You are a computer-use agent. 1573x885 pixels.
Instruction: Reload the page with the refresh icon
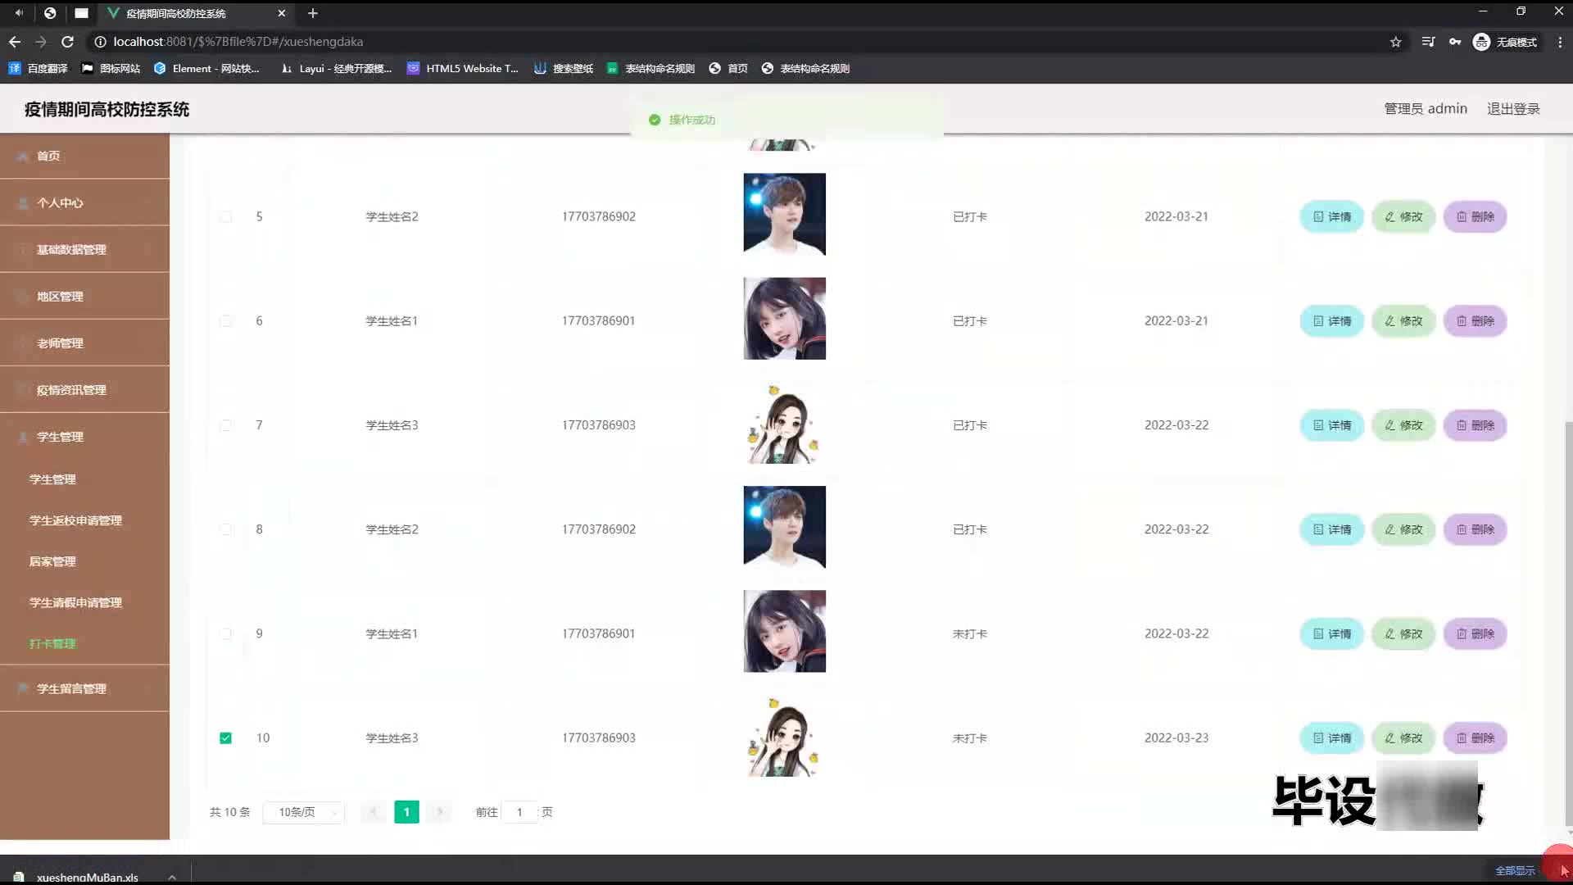pyautogui.click(x=68, y=42)
